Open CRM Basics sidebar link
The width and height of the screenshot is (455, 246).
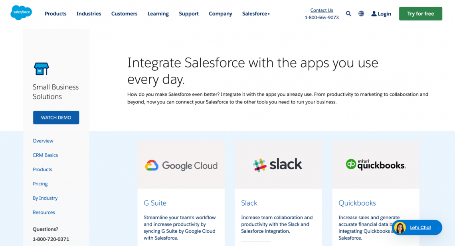[45, 155]
